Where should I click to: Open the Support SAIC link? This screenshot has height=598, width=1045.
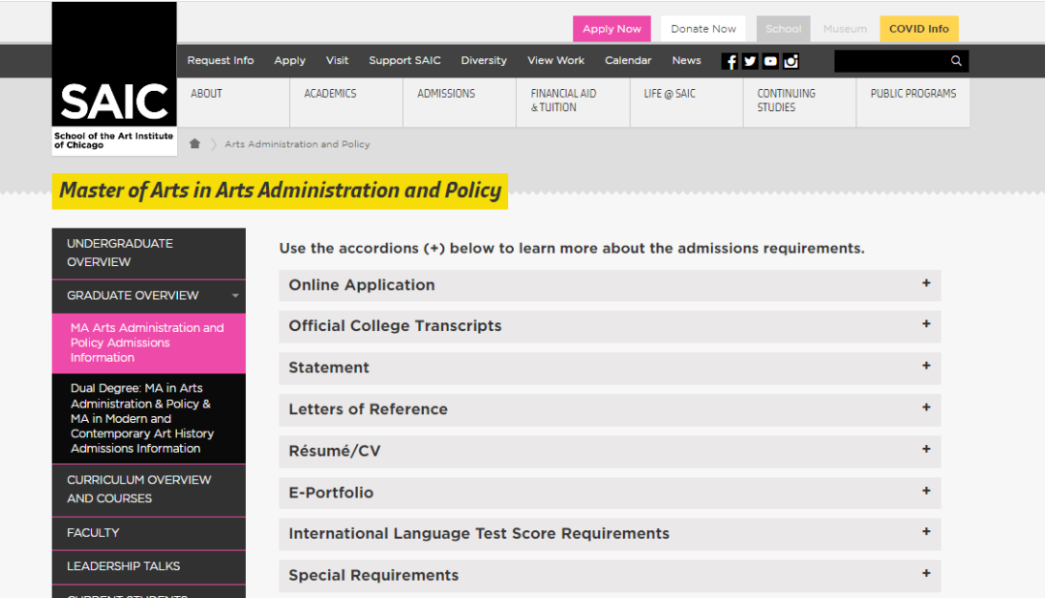pos(404,60)
